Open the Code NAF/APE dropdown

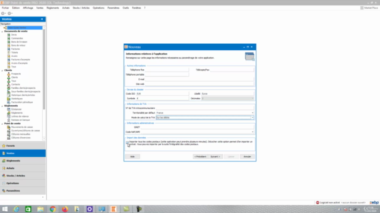click(x=252, y=132)
